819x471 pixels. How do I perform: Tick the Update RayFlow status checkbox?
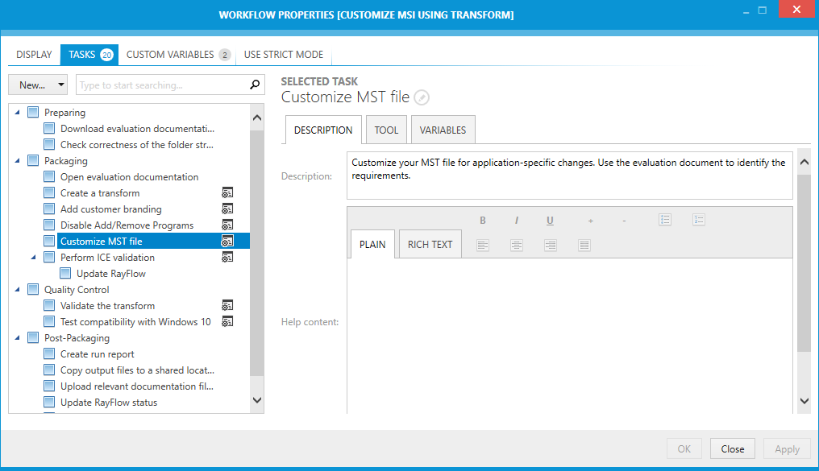click(x=48, y=402)
